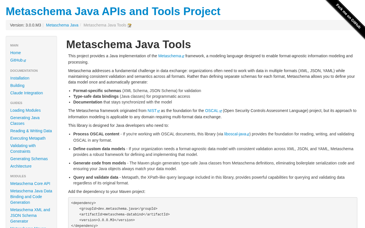Click external link icon after liboscal-java
Viewport: 365px width, 228px height.
248,135
